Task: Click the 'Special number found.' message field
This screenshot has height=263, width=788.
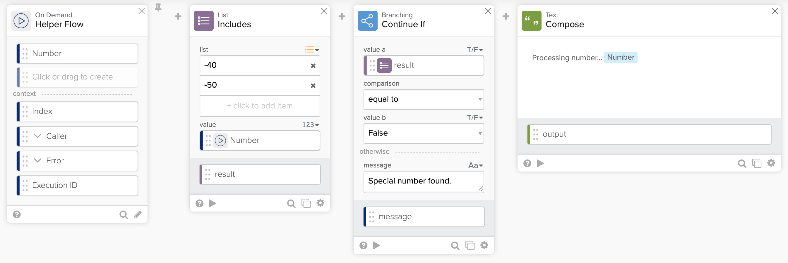Action: click(x=423, y=181)
